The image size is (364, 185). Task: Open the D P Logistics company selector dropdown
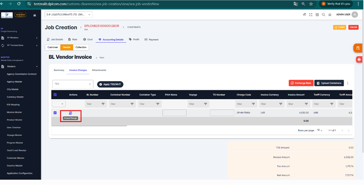pos(69,15)
